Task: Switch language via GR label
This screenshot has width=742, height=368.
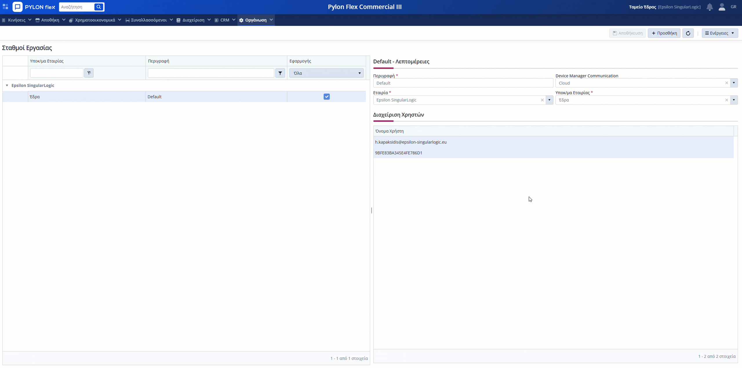Action: (733, 7)
